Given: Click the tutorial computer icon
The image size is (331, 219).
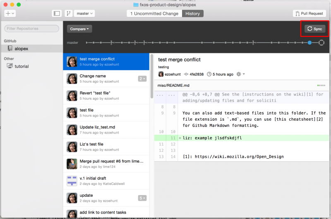Looking at the screenshot, I should click(10, 66).
